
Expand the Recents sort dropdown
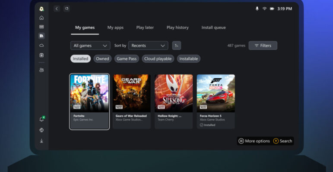click(x=148, y=46)
